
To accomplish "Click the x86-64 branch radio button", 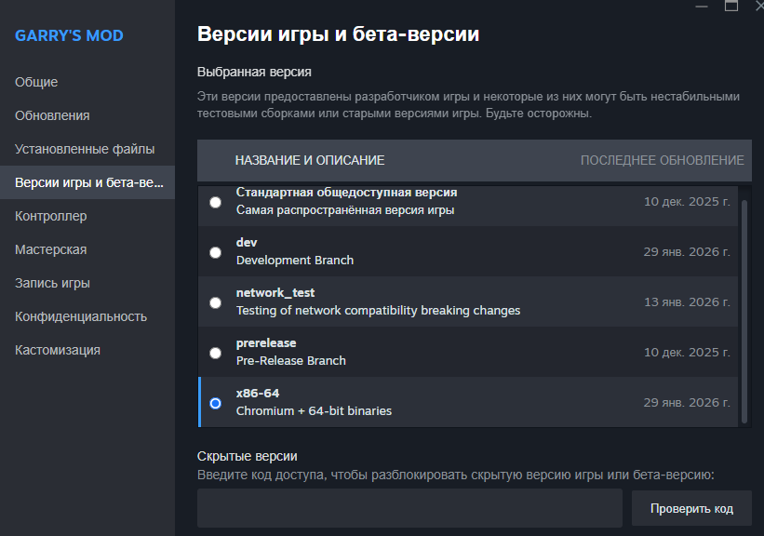I will click(216, 403).
